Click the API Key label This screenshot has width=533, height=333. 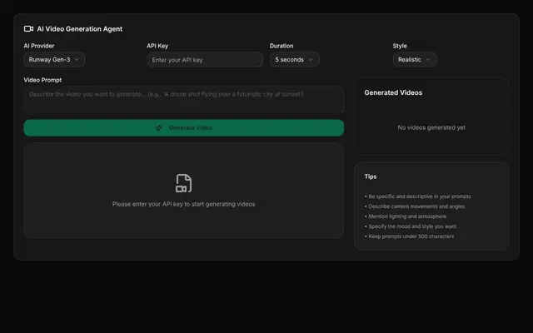click(x=157, y=46)
